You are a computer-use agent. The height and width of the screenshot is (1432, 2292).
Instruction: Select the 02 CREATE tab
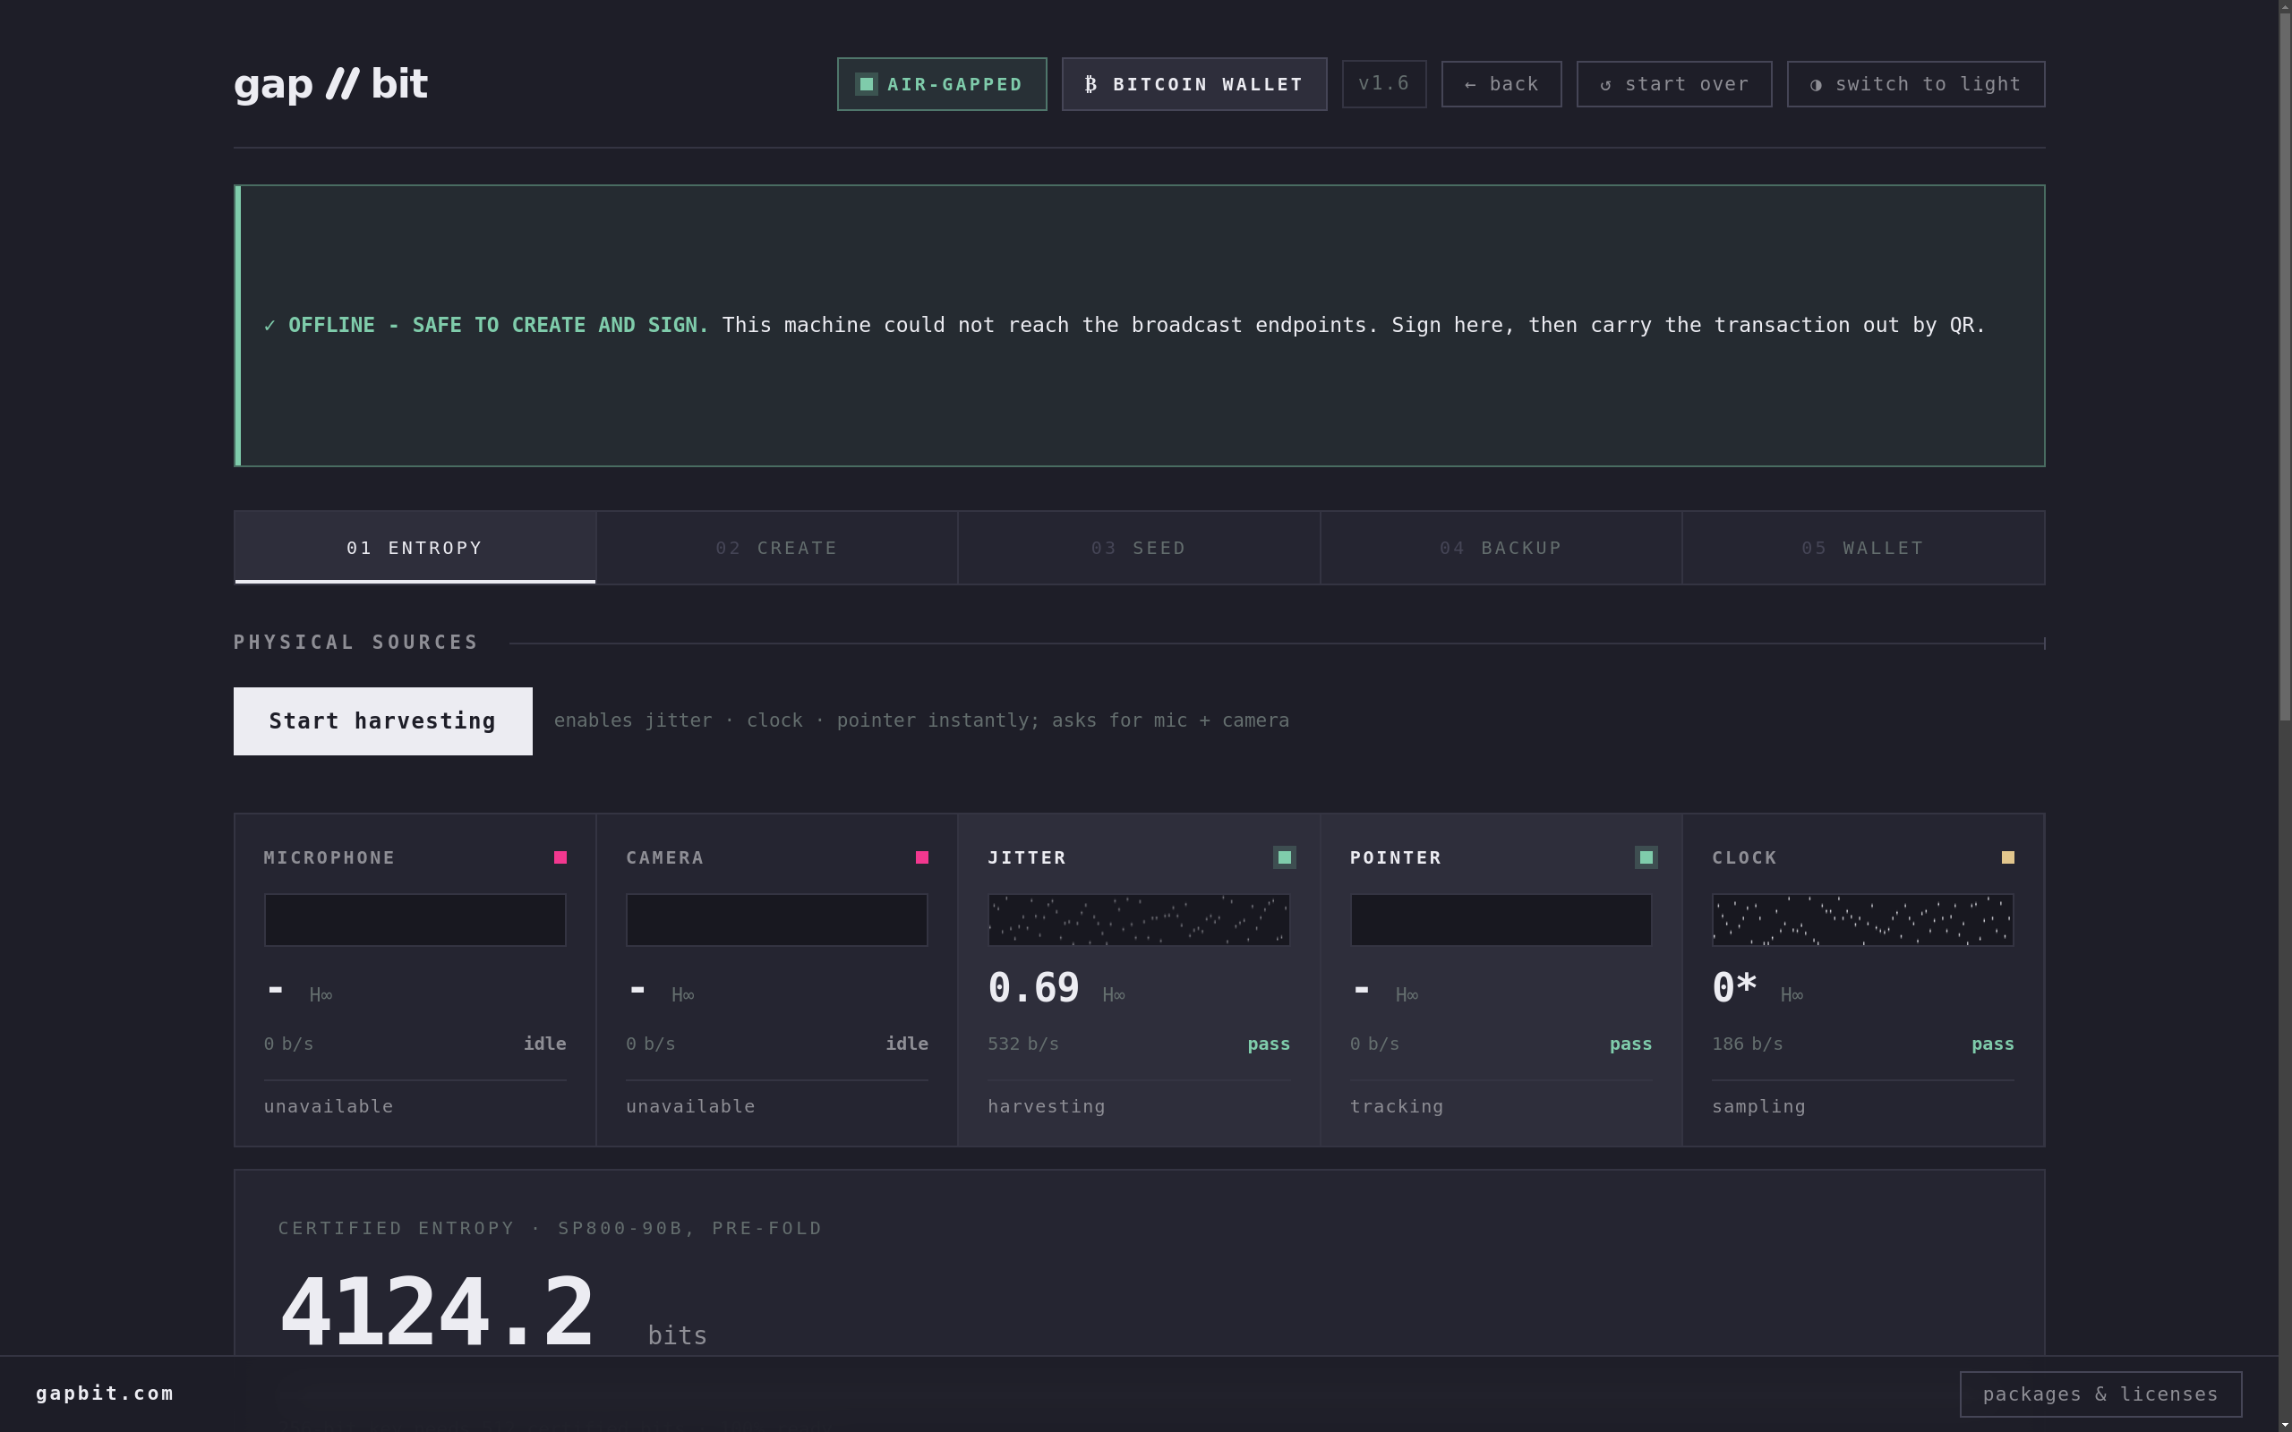pyautogui.click(x=776, y=548)
